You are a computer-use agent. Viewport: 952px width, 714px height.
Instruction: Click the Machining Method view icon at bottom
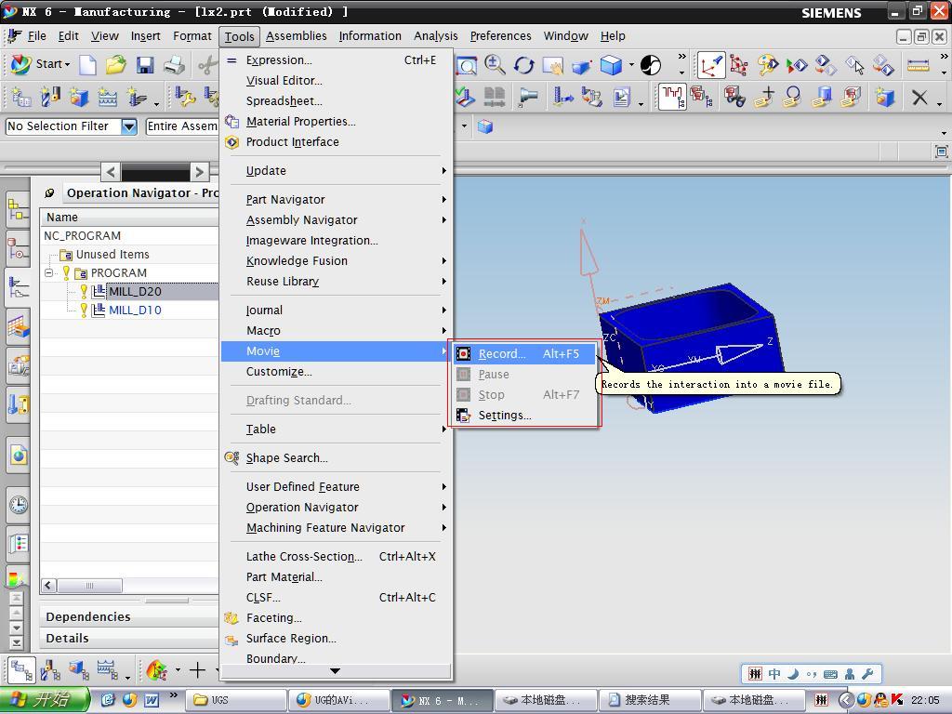[107, 670]
